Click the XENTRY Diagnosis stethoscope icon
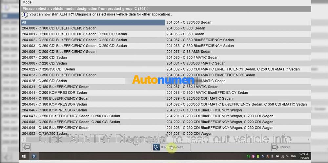Screen dimensions: 328x163 tap(156, 147)
